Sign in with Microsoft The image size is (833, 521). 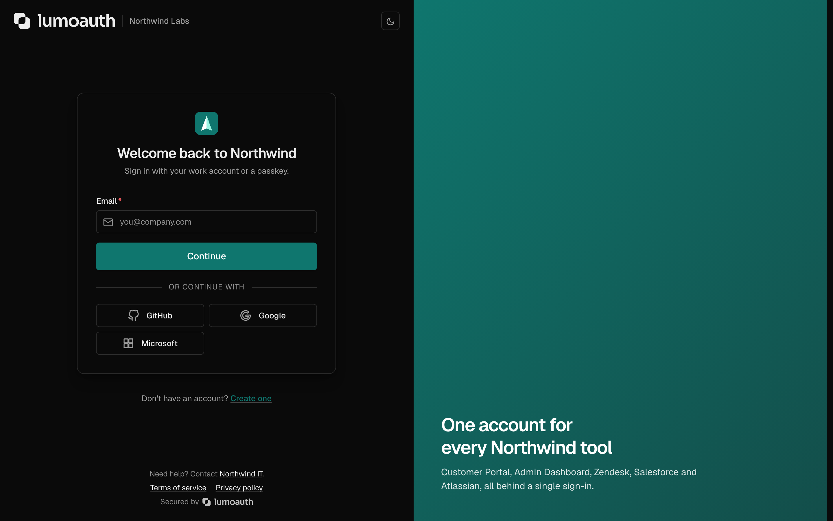point(150,343)
